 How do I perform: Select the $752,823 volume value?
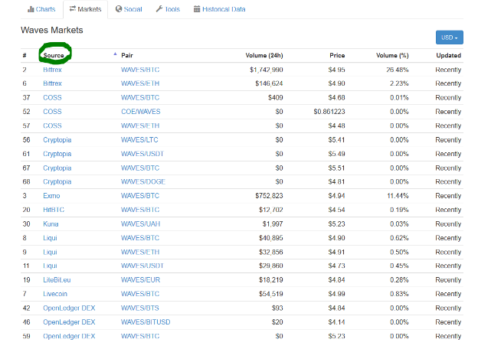tap(269, 196)
